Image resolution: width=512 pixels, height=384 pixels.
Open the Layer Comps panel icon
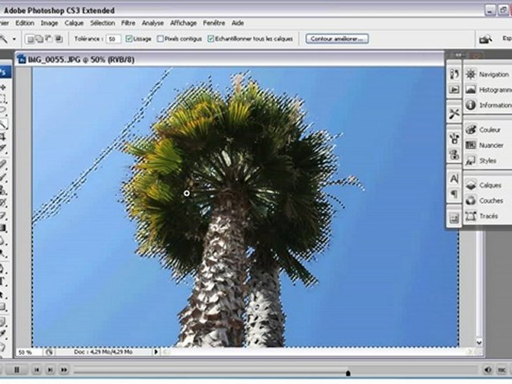coord(454,218)
